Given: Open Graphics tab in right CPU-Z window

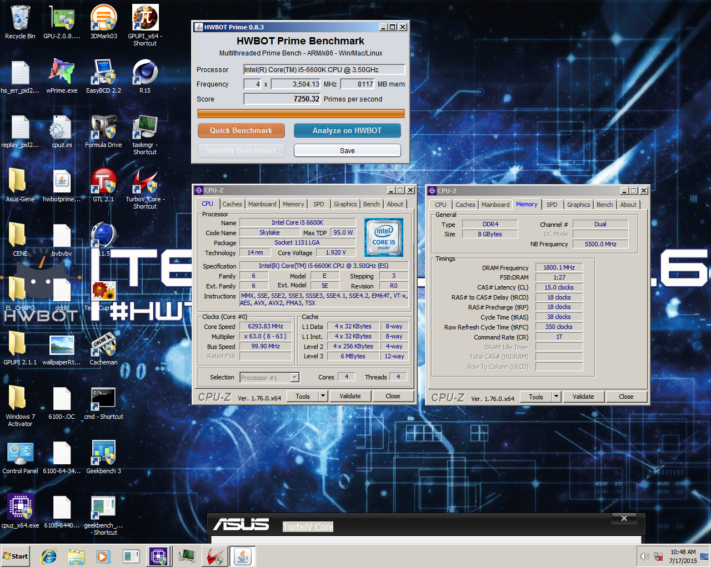Looking at the screenshot, I should pos(579,205).
